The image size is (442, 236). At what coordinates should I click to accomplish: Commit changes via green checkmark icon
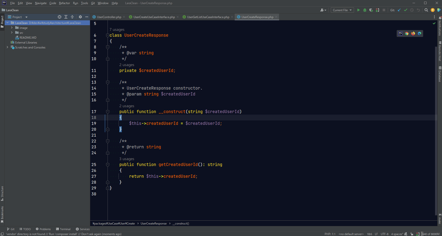pyautogui.click(x=406, y=10)
